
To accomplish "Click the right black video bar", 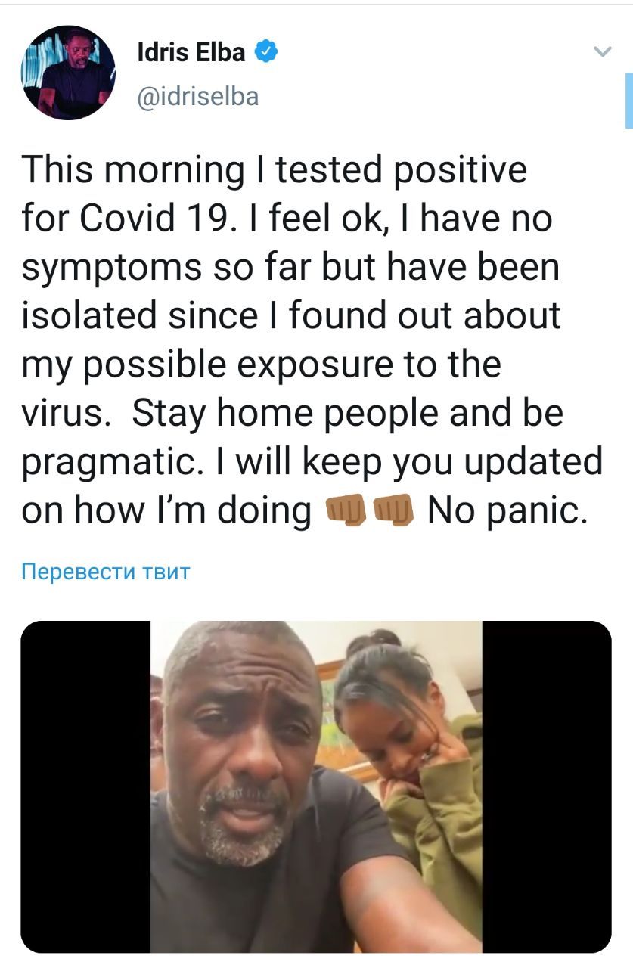I will tap(547, 786).
